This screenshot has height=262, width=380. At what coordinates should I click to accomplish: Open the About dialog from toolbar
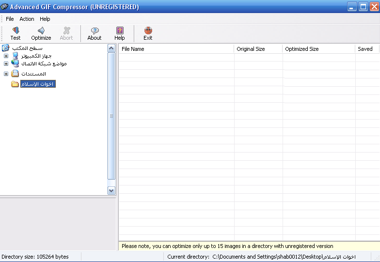coord(94,34)
